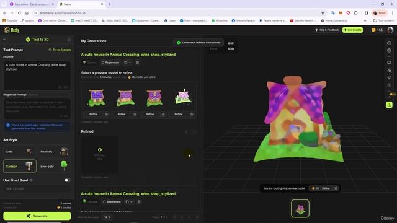Go back using the Text to 3D panel arrow
397x223 pixels.
coord(4,40)
